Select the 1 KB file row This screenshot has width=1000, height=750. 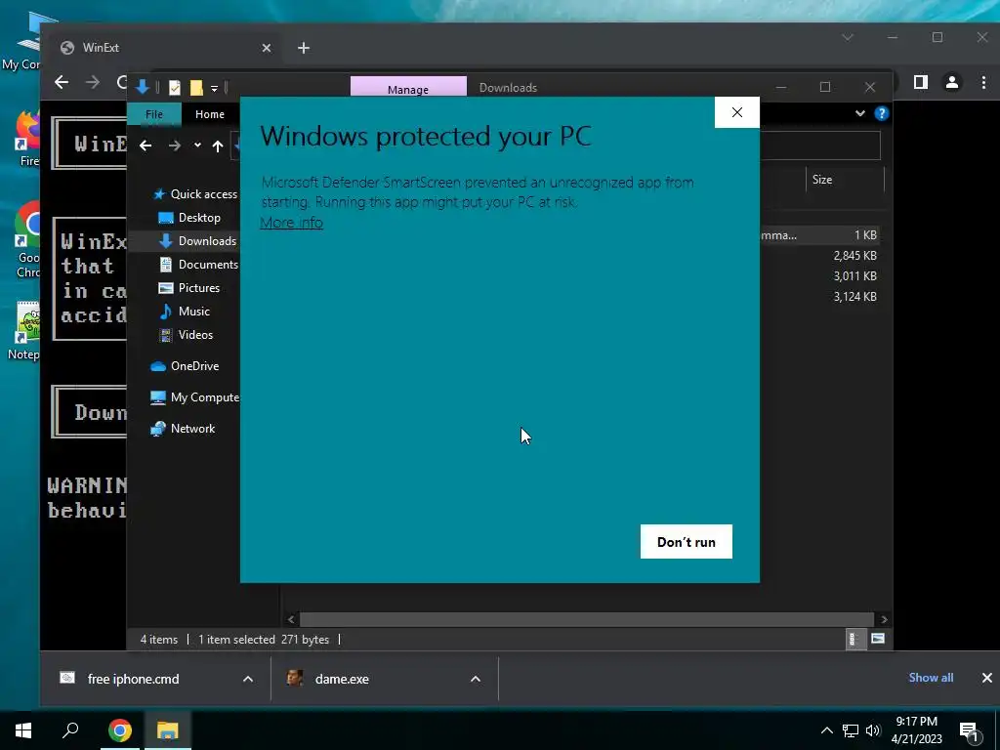coord(820,235)
